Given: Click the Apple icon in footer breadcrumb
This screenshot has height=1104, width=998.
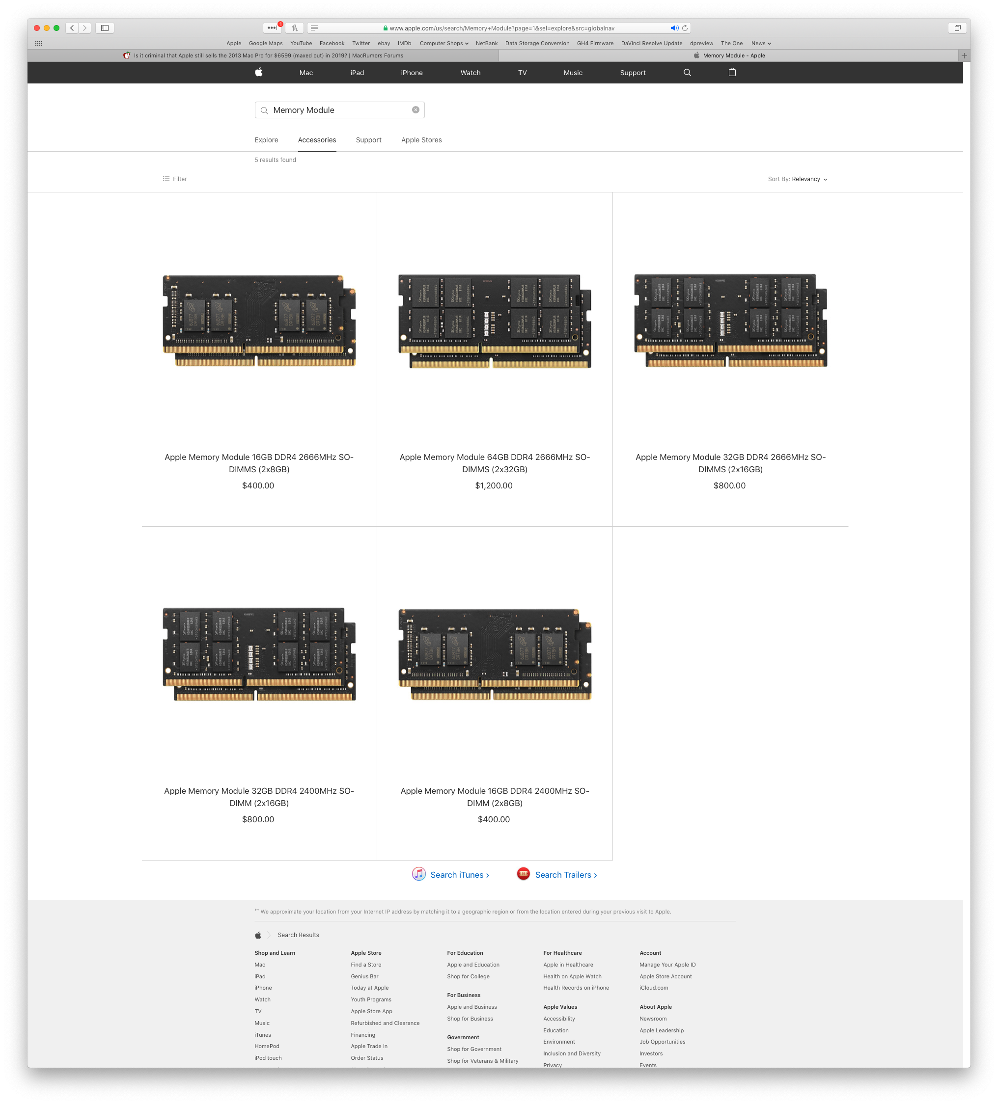Looking at the screenshot, I should [258, 935].
